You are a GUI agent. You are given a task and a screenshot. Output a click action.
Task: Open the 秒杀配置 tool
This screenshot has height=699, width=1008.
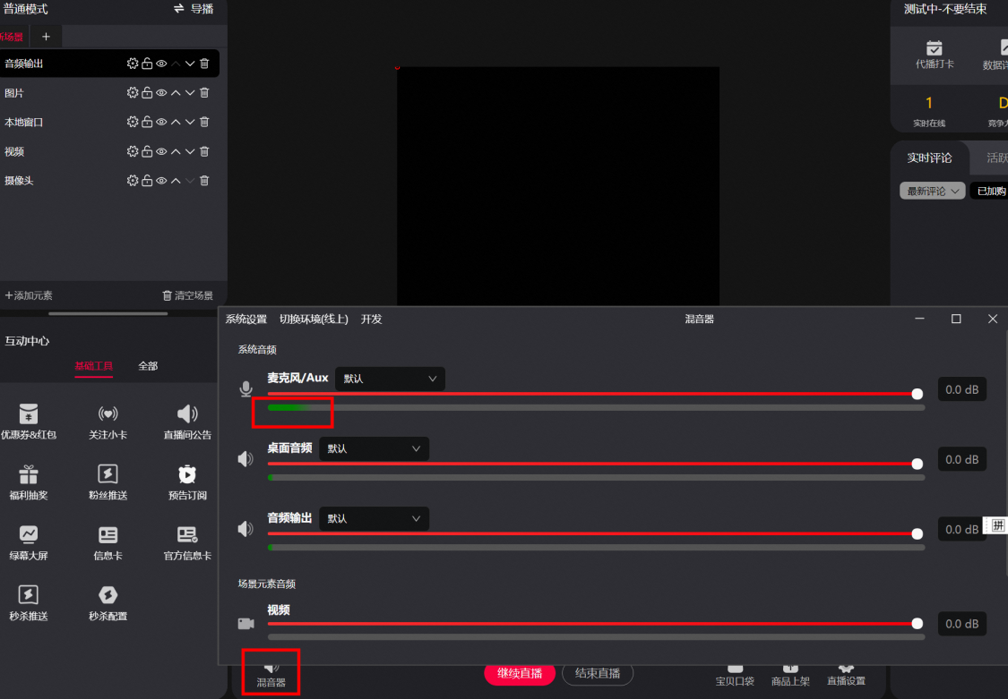coord(108,602)
